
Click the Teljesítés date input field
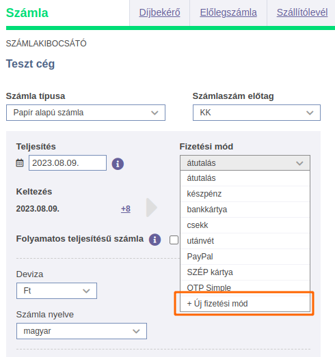[68, 162]
